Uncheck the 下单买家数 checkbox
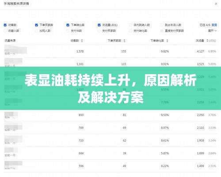The width and height of the screenshot is (221, 177). point(37,25)
